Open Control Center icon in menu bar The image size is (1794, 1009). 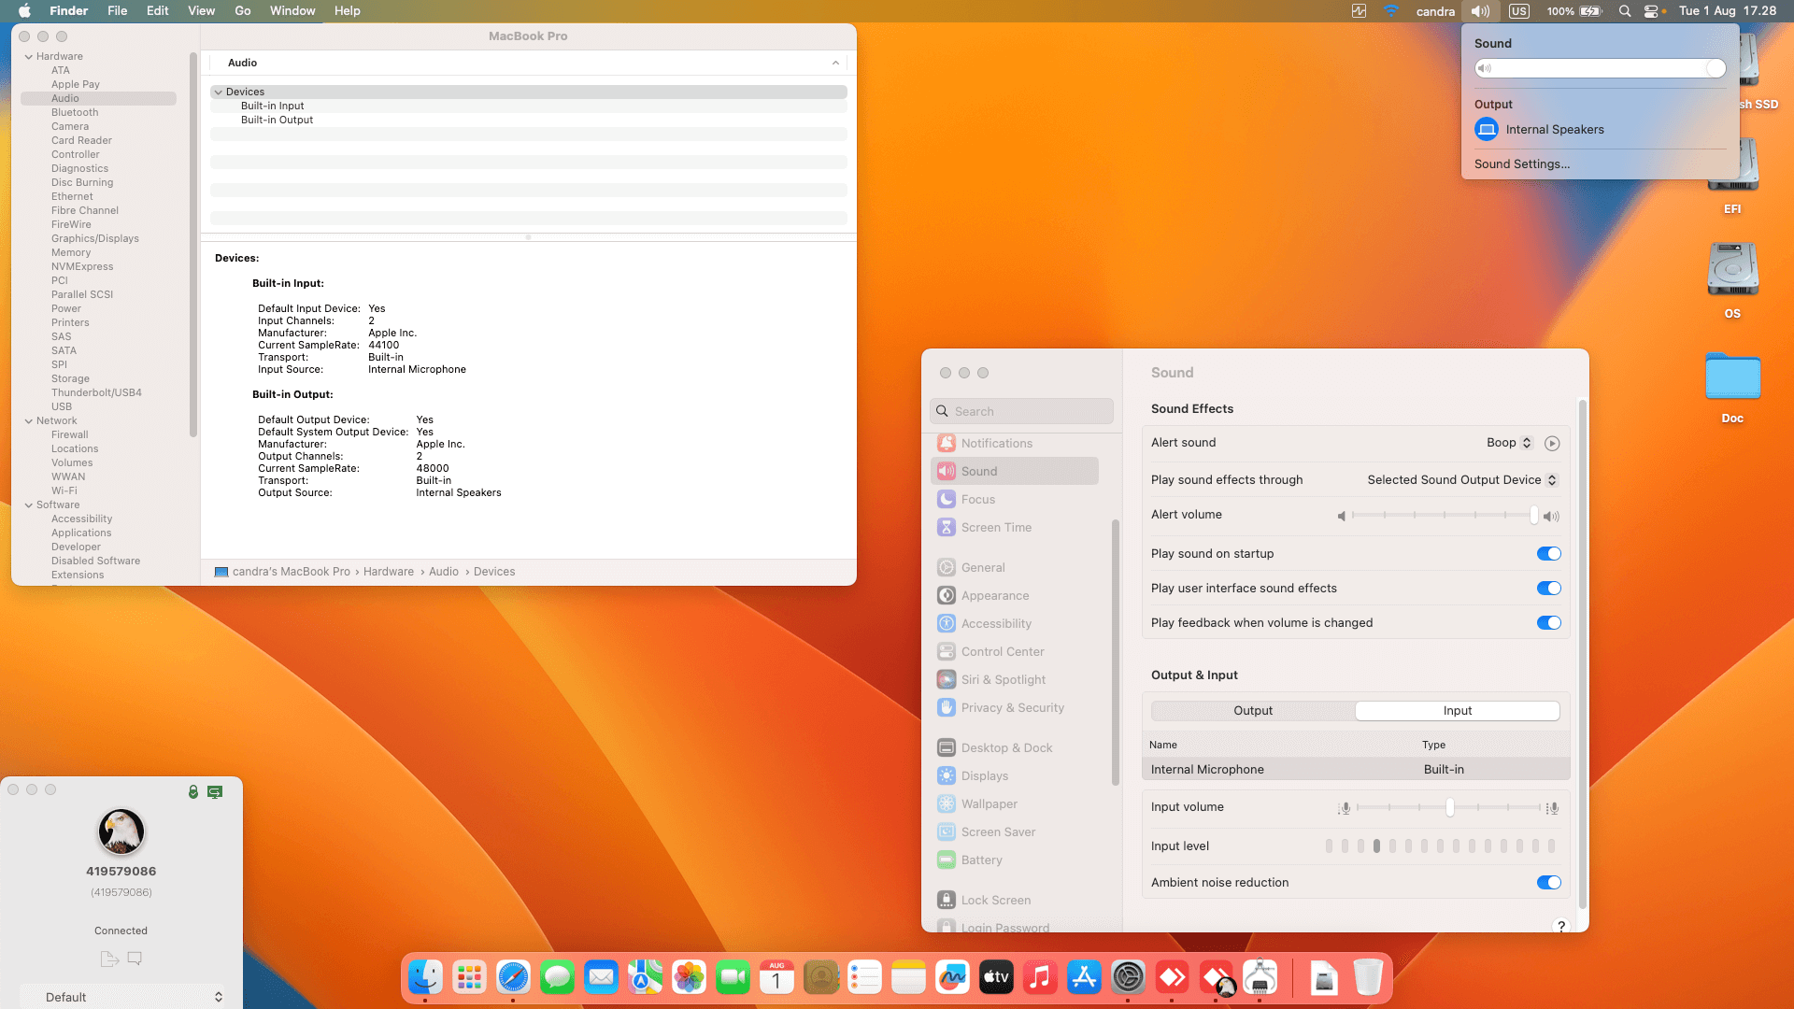[1651, 11]
